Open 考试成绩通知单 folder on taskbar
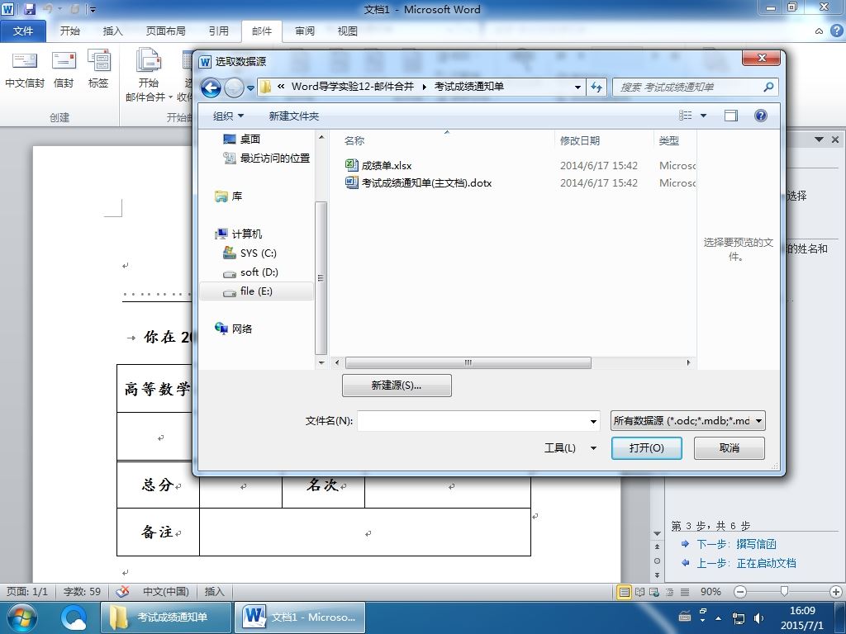Viewport: 846px width, 634px height. coord(166,617)
